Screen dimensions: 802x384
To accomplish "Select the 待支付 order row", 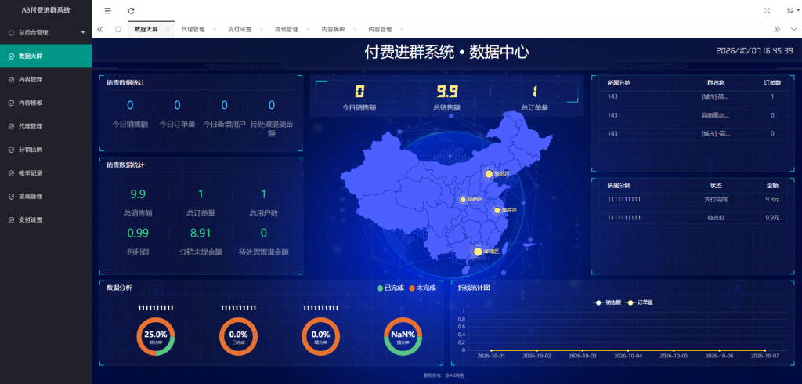I will [x=693, y=218].
